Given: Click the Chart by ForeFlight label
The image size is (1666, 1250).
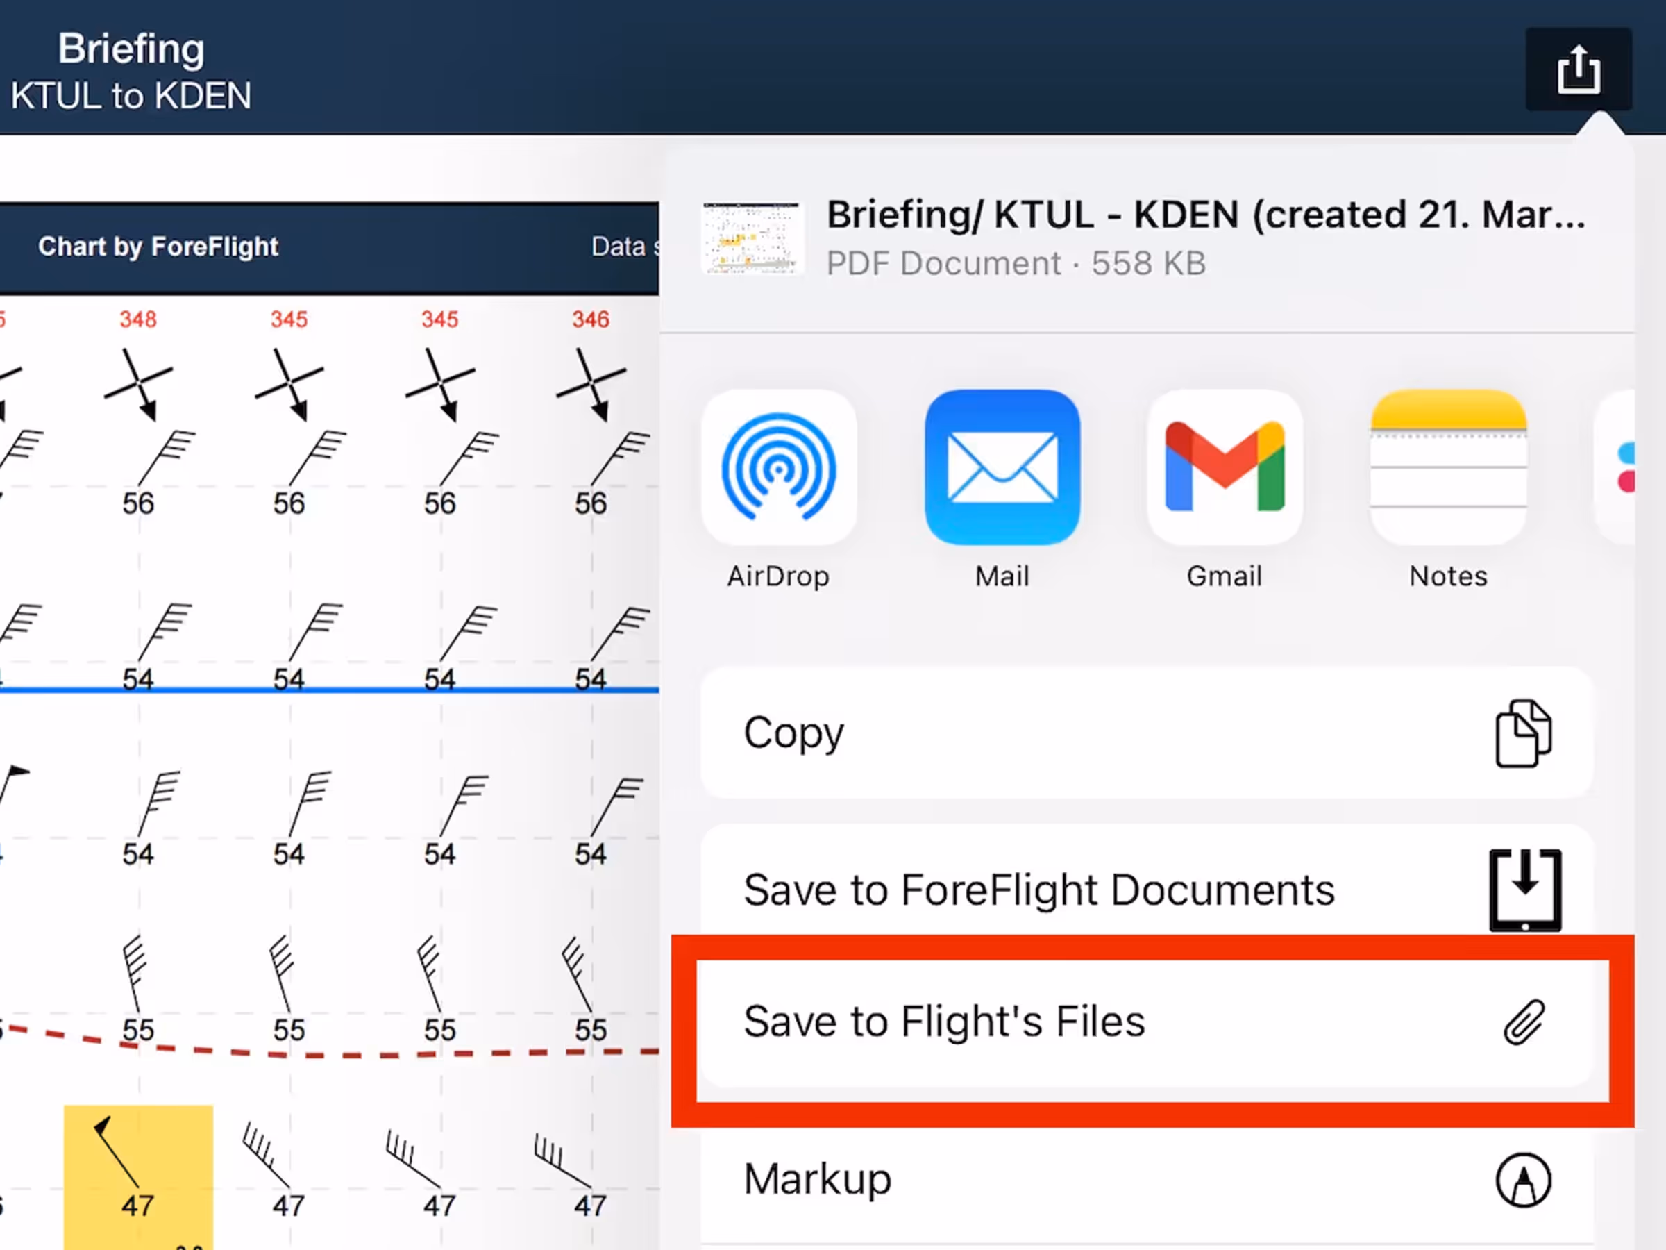Looking at the screenshot, I should point(158,247).
